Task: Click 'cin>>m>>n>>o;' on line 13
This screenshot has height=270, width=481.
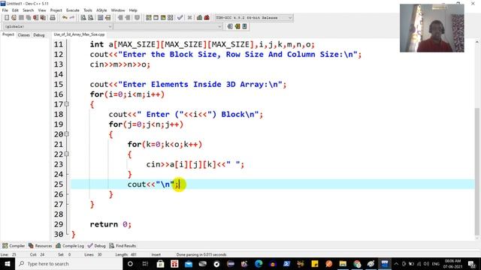Action: click(x=120, y=64)
